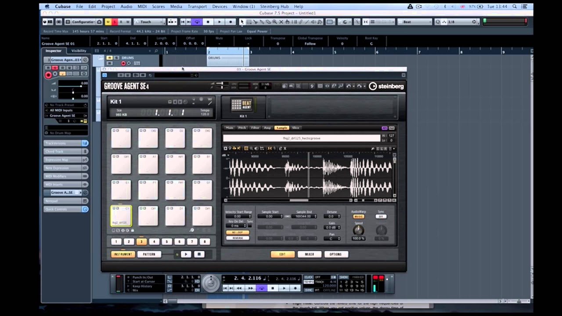Go to previous marker in top toolbar

183,22
